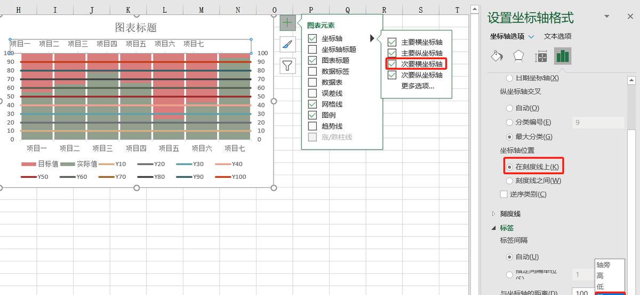Click the Chart Elements plus button
This screenshot has height=295, width=640.
[x=287, y=22]
